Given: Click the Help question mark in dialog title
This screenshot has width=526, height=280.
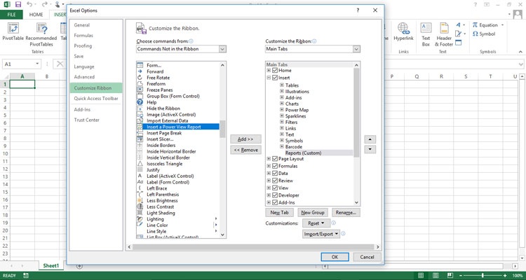Looking at the screenshot, I should (358, 10).
